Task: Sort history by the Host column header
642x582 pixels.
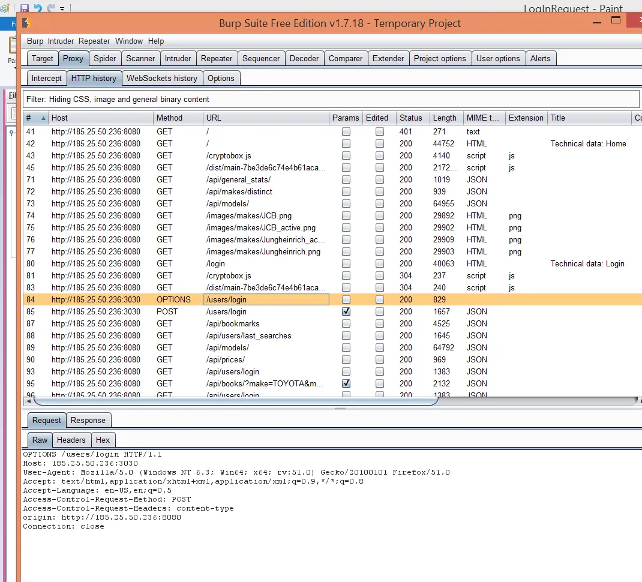Action: [101, 118]
